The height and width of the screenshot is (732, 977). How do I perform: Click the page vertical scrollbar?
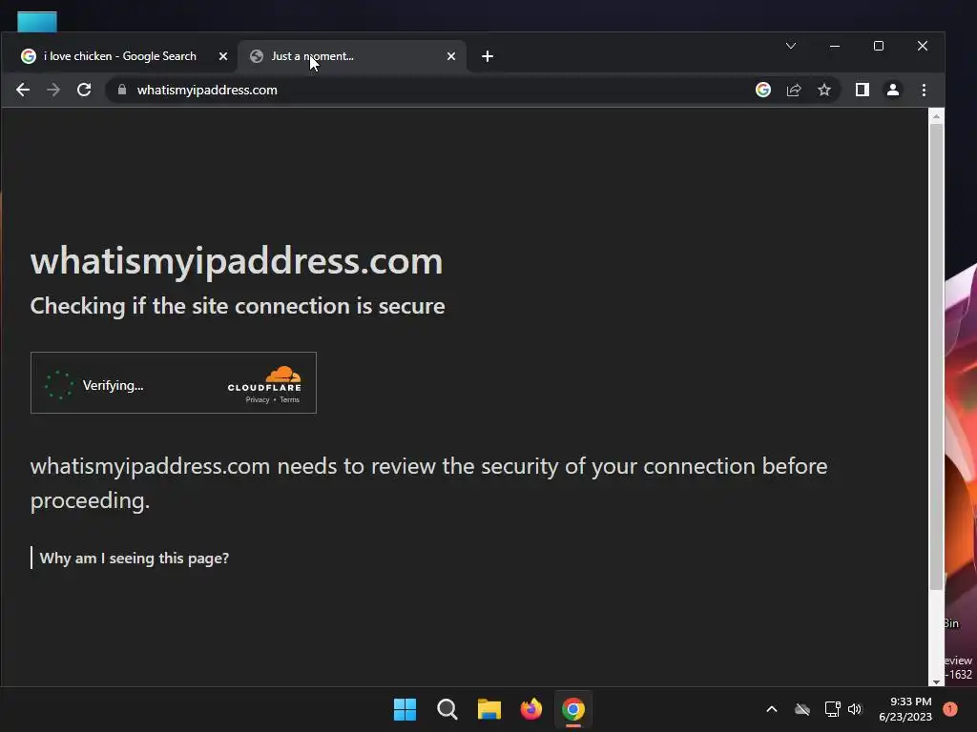[x=936, y=356]
